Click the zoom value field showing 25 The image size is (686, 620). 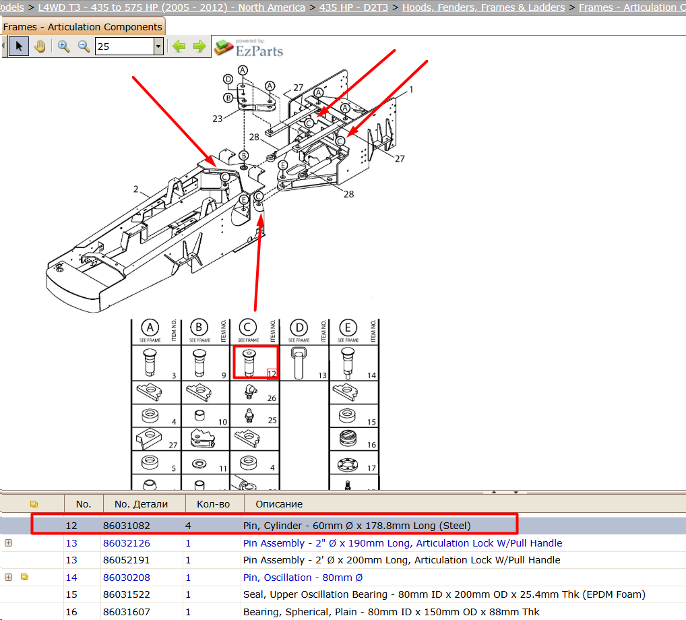(x=125, y=46)
